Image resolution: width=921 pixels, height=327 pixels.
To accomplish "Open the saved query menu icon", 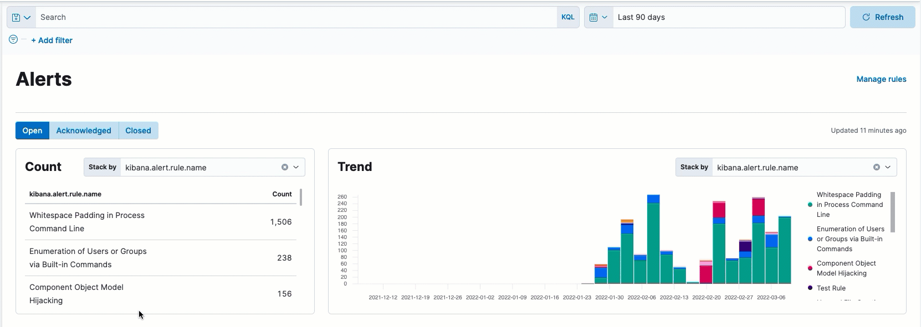I will 21,17.
